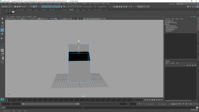The image size is (199, 112).
Task: Click CVs (click to show) text
Action: [170, 23]
